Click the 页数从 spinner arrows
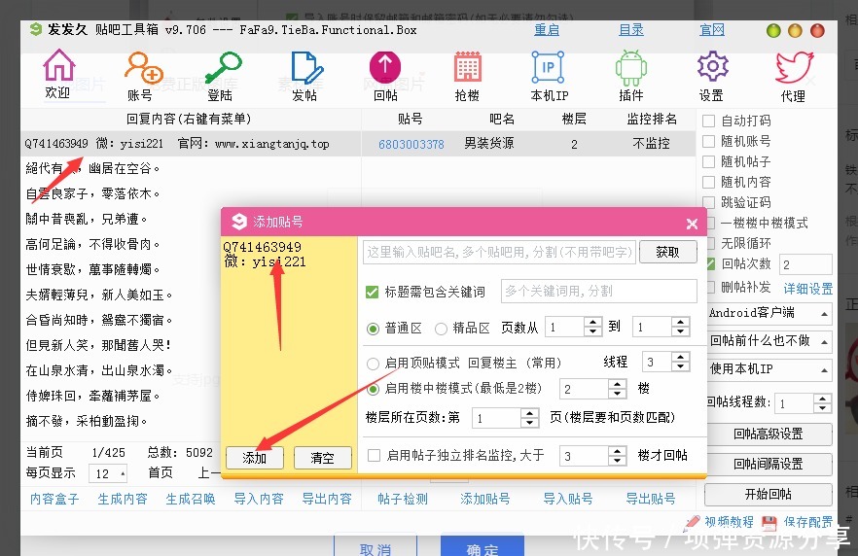The height and width of the screenshot is (556, 858). coord(592,327)
